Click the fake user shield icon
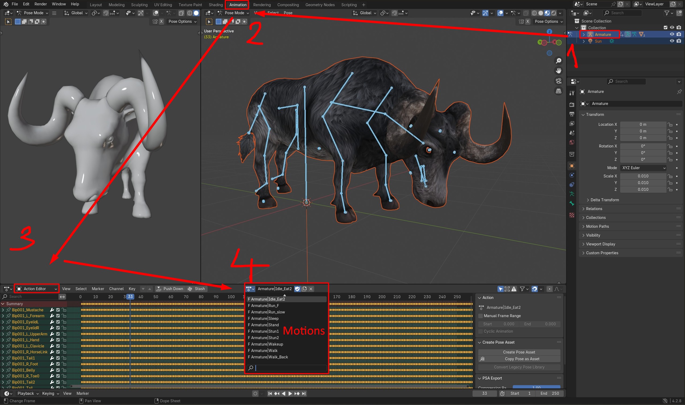Image resolution: width=685 pixels, height=405 pixels. tap(297, 289)
